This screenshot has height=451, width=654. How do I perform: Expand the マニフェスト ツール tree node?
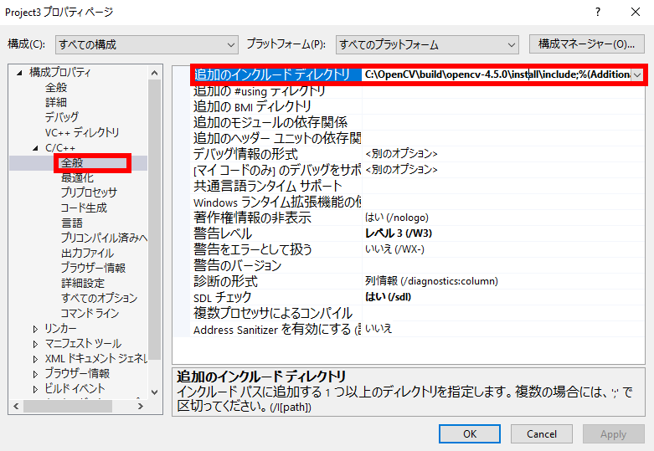coord(35,344)
